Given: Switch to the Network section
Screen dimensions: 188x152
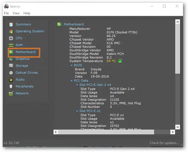Looking at the screenshot, I should pyautogui.click(x=22, y=93).
